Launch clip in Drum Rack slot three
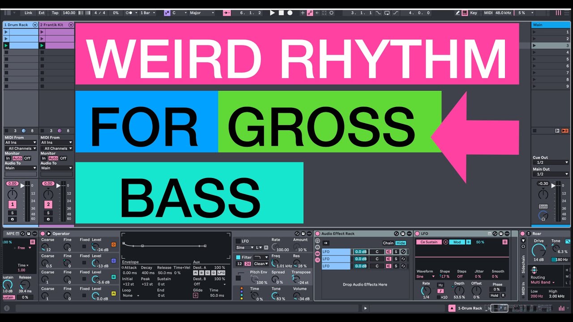Image resolution: width=573 pixels, height=322 pixels. 6,46
